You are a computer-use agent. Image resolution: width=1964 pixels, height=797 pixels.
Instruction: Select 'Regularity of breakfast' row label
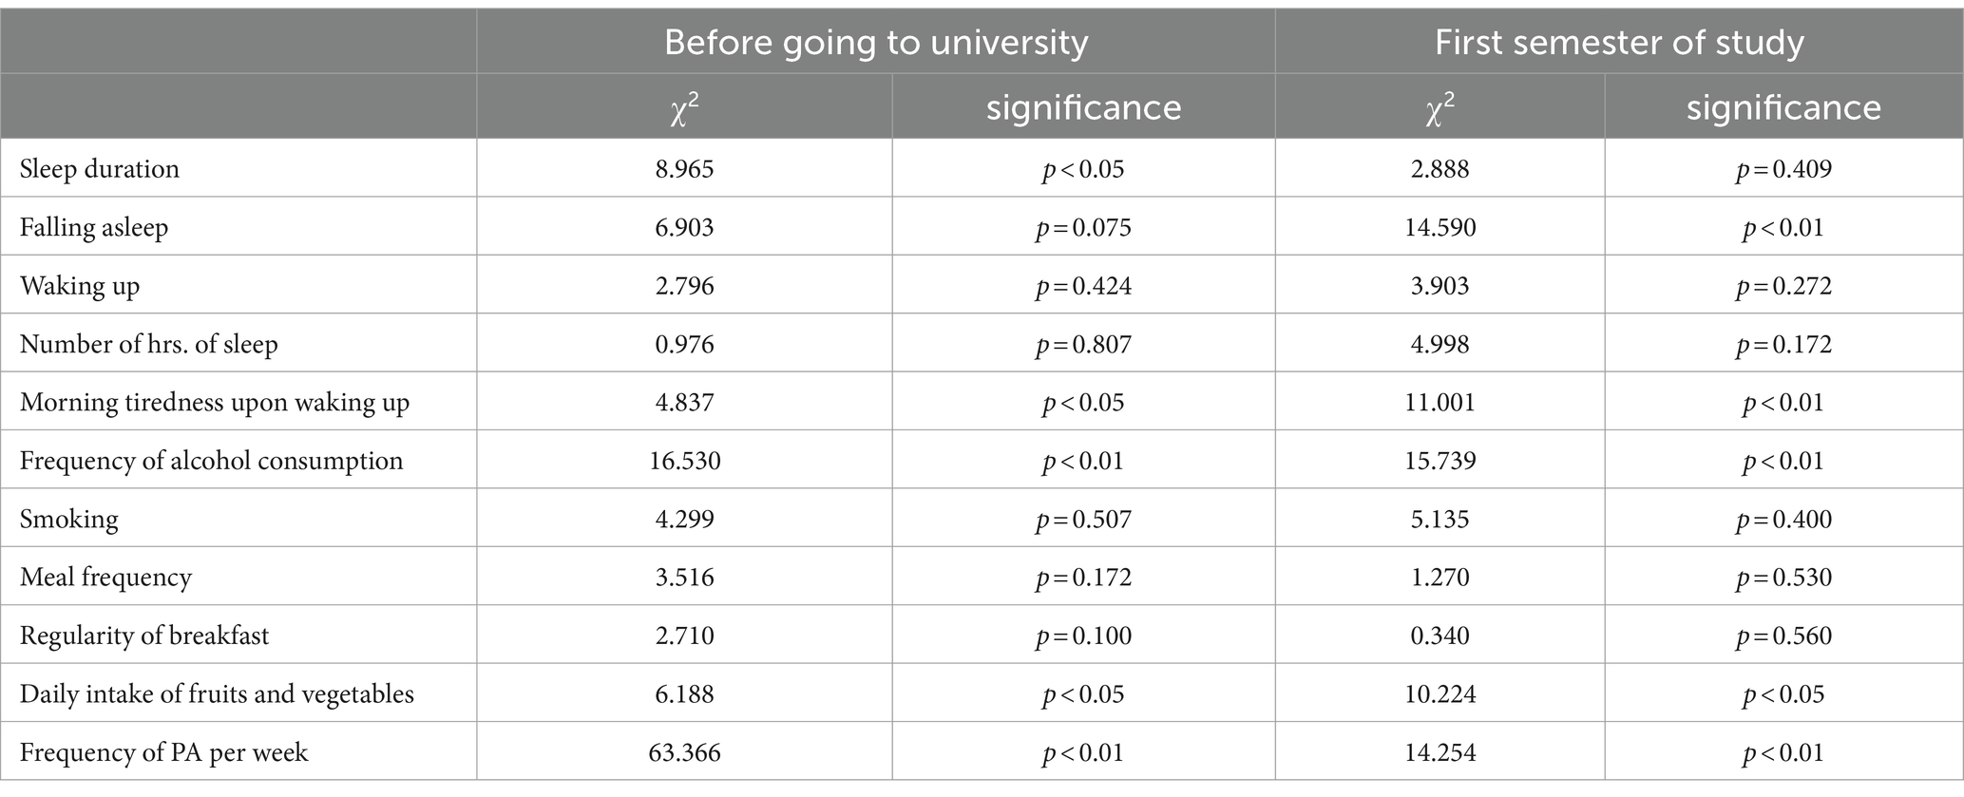[x=144, y=636]
